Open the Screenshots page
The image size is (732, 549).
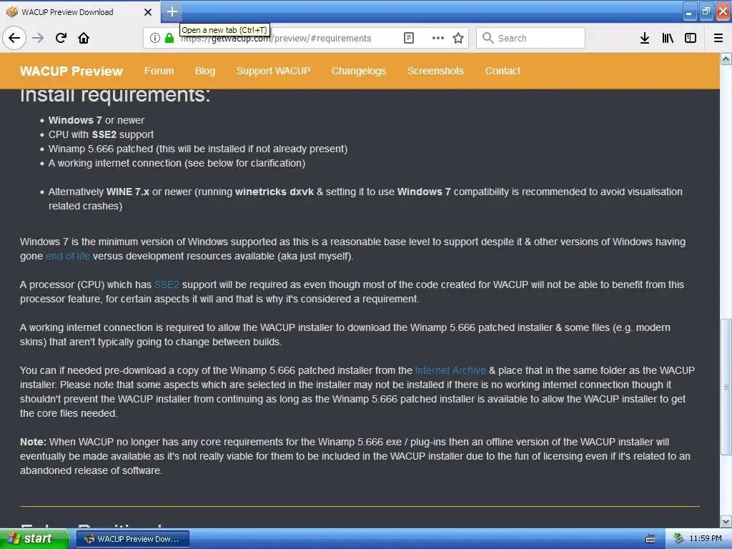coord(435,71)
